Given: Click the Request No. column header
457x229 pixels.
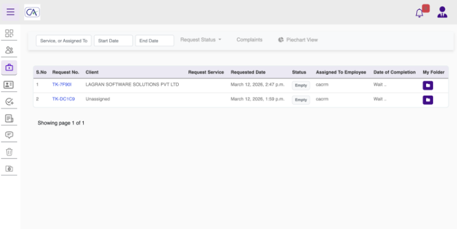Looking at the screenshot, I should [x=65, y=72].
